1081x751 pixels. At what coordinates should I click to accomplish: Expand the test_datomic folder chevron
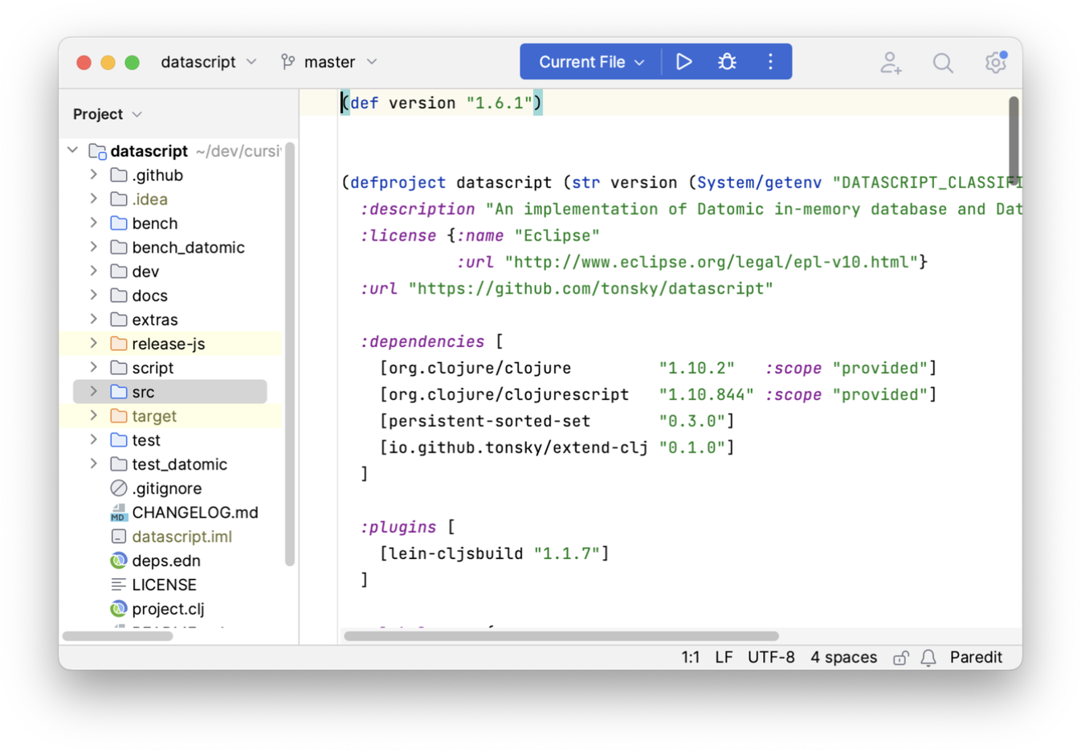(x=94, y=463)
